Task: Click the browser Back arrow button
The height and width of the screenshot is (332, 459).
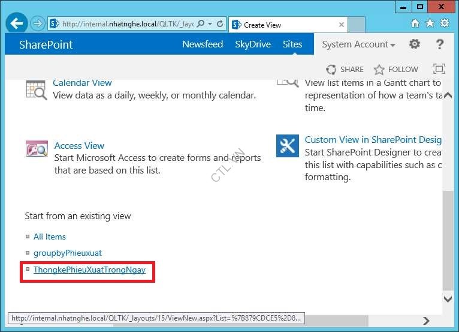Action: pos(17,24)
